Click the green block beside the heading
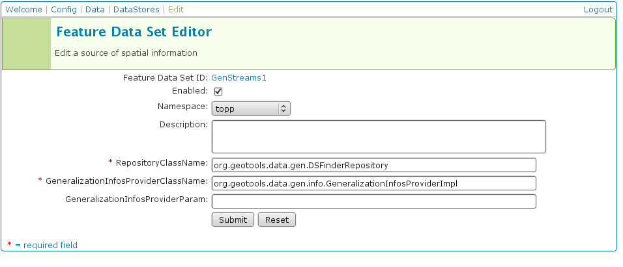The width and height of the screenshot is (623, 267). pyautogui.click(x=27, y=44)
